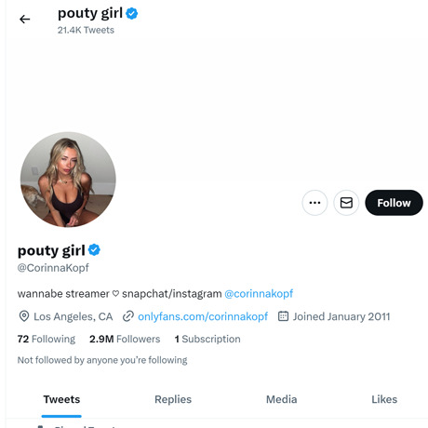
Task: View the 2.9M Followers list
Action: (x=125, y=339)
